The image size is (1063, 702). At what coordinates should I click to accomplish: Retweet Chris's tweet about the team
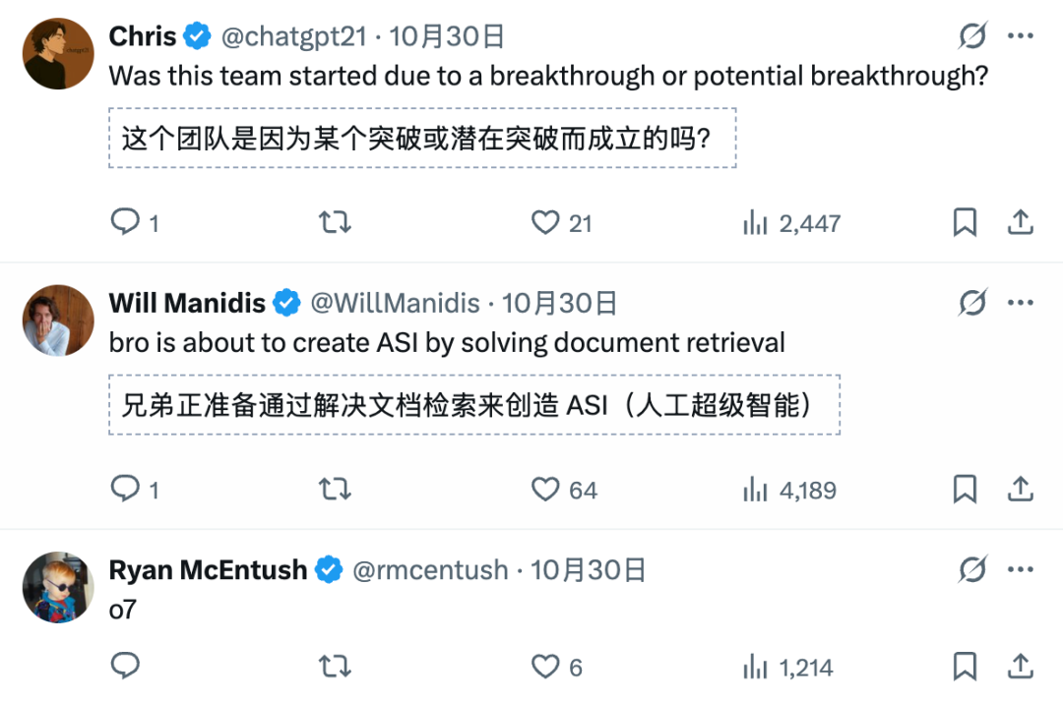coord(336,223)
